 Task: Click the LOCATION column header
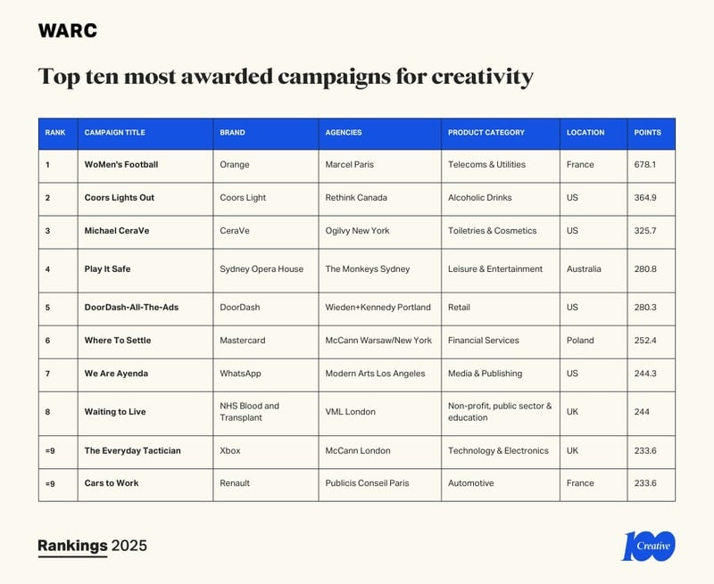[585, 133]
